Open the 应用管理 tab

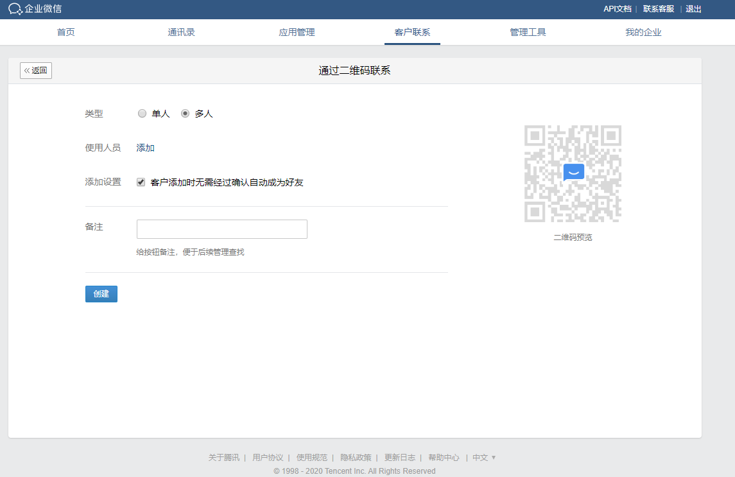(297, 32)
